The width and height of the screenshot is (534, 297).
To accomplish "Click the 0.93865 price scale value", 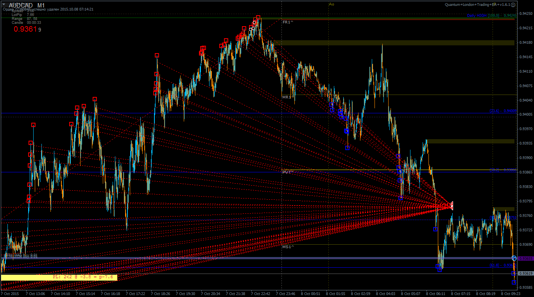I will pos(525,172).
